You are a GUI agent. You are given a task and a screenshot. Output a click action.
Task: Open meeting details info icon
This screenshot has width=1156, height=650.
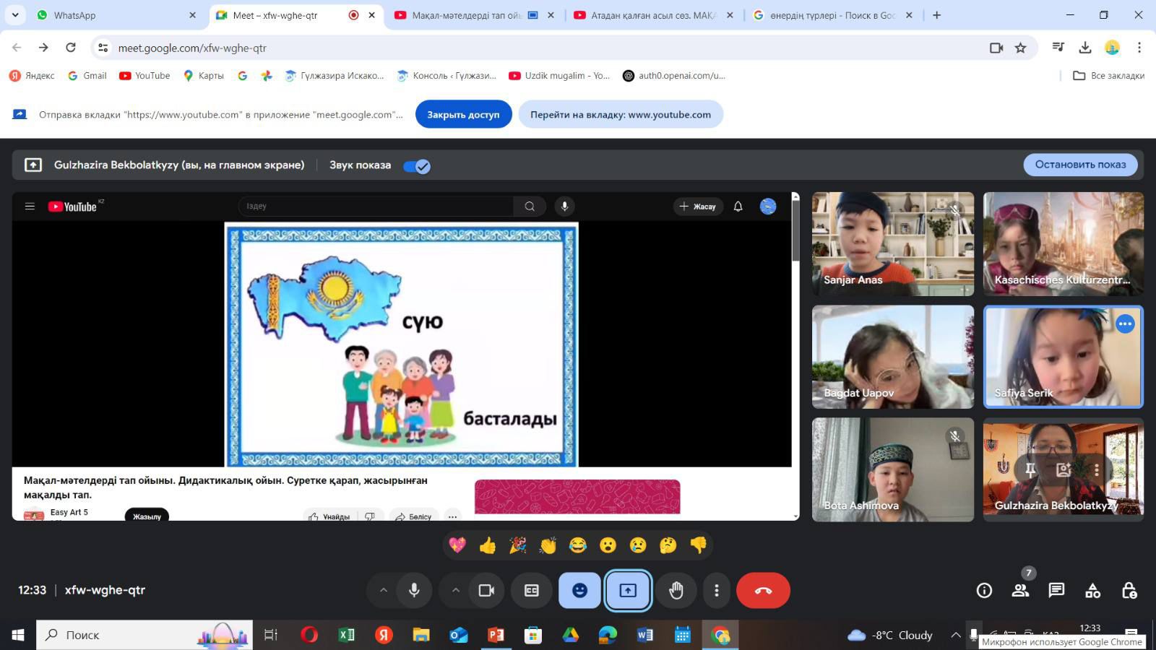click(984, 590)
